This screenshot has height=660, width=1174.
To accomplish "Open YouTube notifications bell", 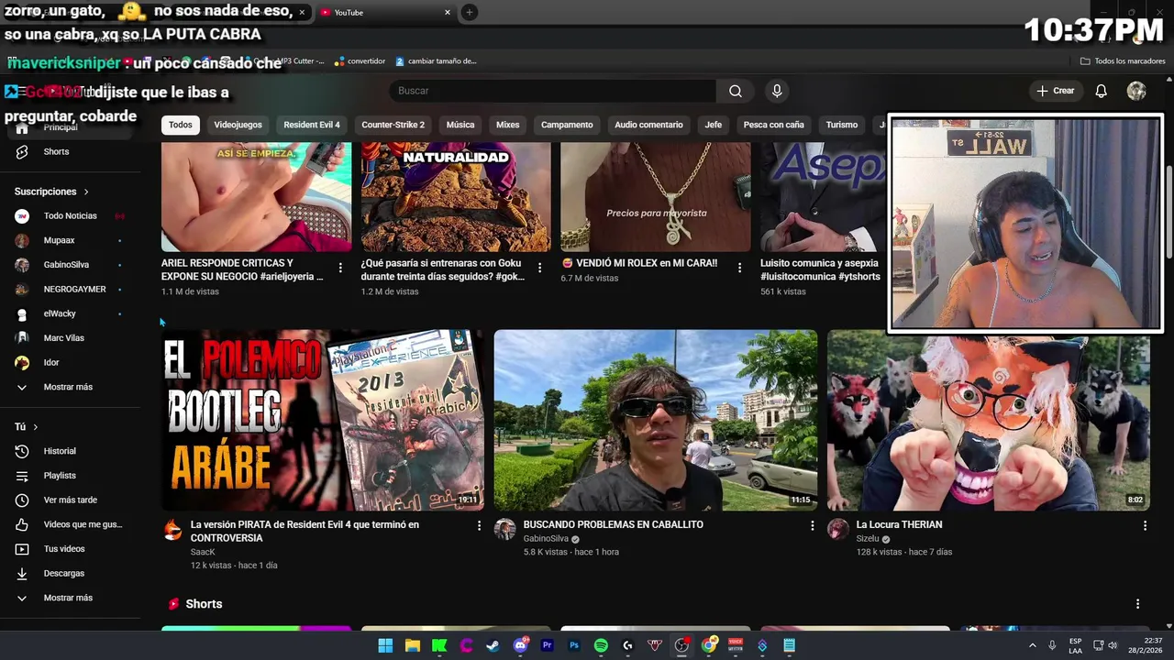I will tap(1101, 91).
